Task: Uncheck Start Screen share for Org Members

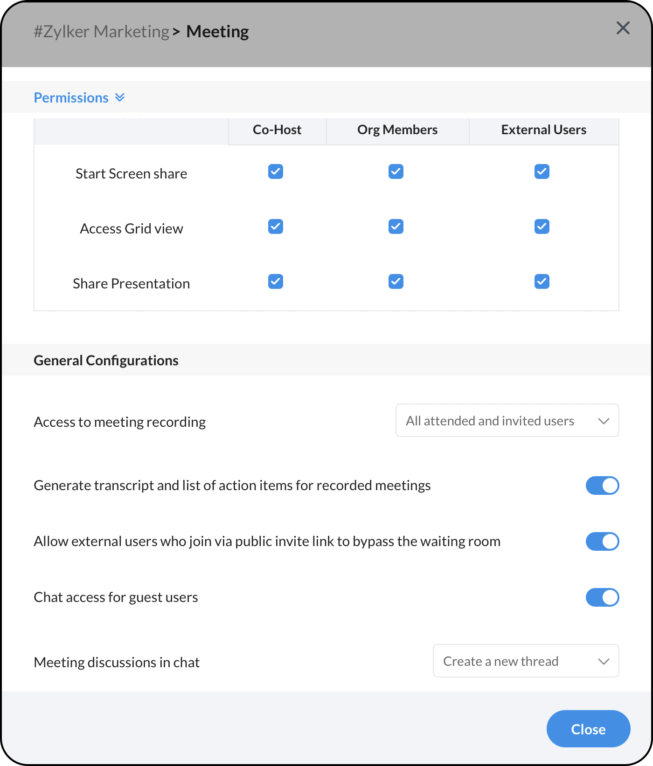Action: click(x=396, y=172)
